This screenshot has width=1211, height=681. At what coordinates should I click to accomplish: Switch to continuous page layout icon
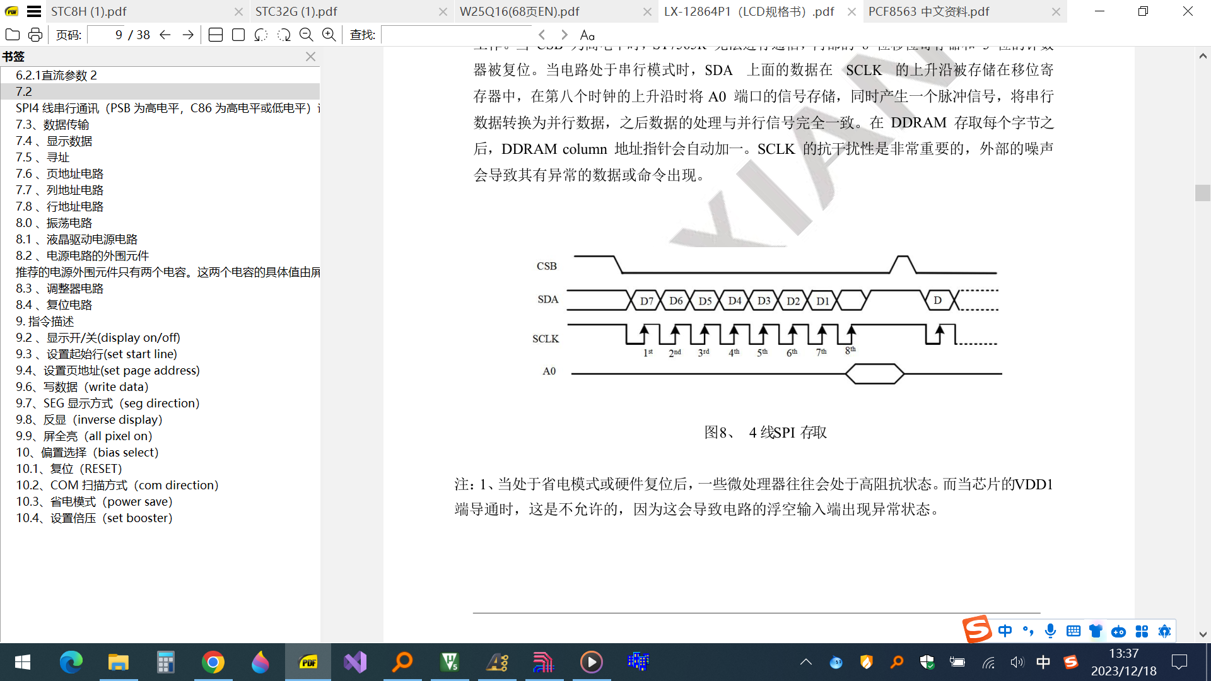216,35
